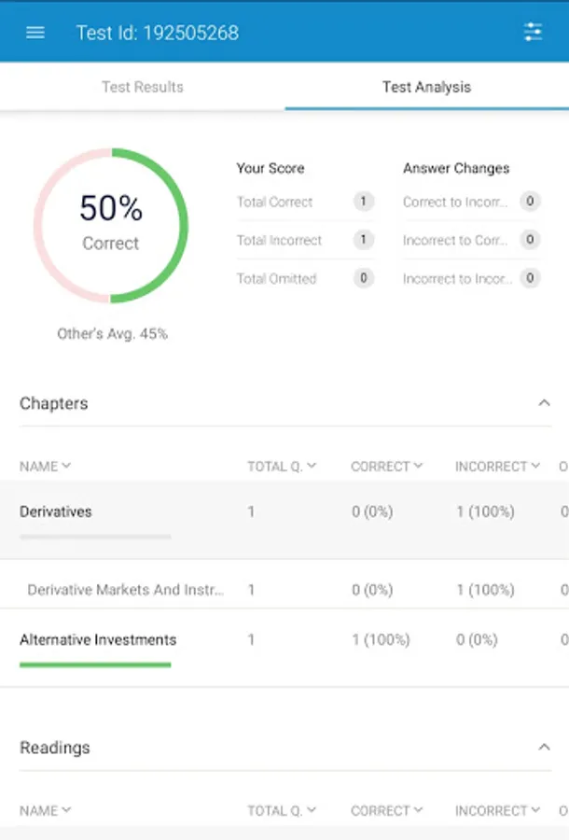Screen dimensions: 569x840
Task: Open the hamburger navigation menu
Action: (x=35, y=33)
